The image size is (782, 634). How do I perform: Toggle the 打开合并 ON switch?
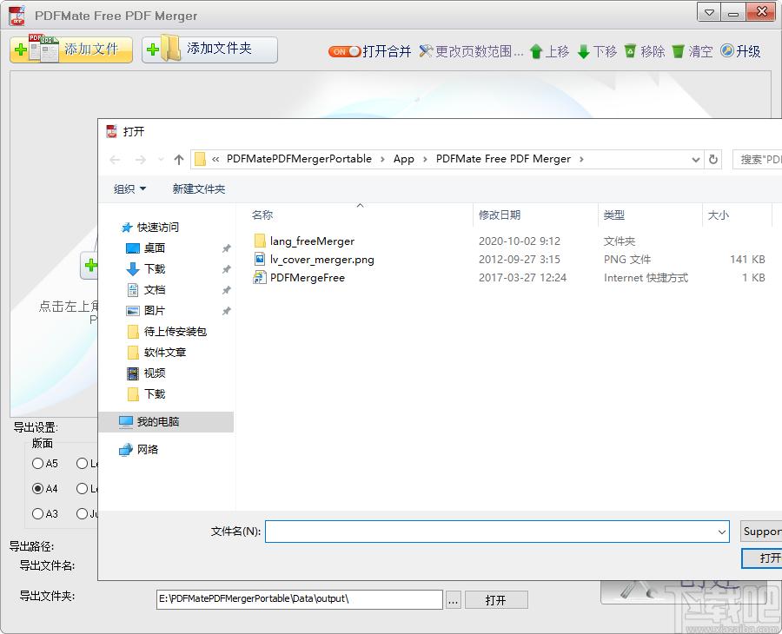[344, 51]
